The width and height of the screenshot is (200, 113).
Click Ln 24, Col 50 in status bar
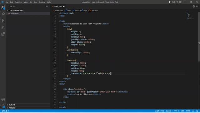159,111
